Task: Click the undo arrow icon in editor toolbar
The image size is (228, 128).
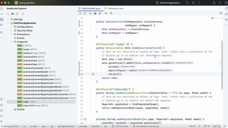Action: [90, 13]
